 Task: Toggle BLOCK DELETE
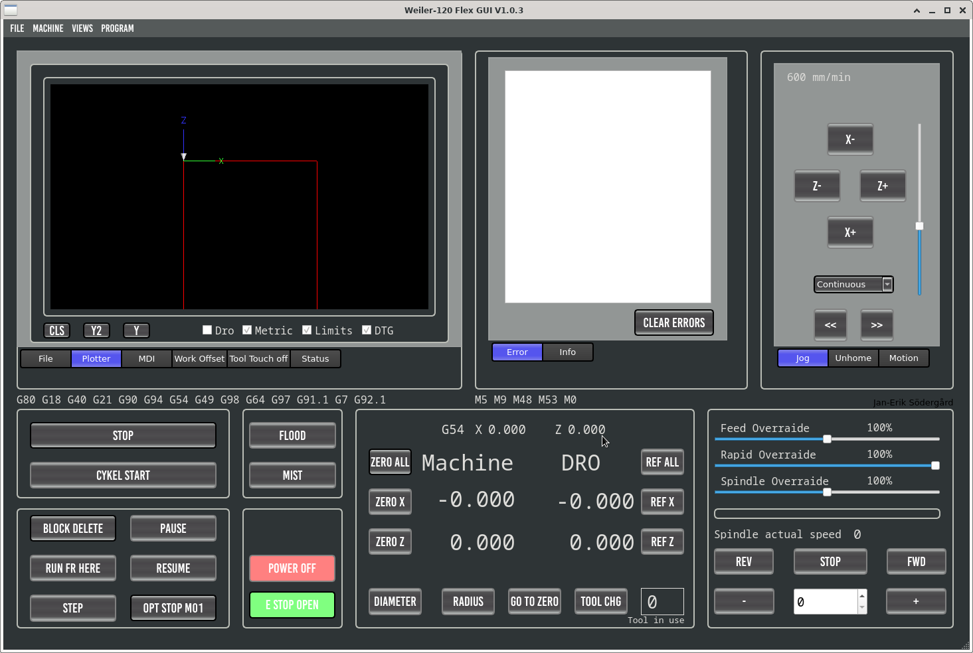click(x=73, y=528)
